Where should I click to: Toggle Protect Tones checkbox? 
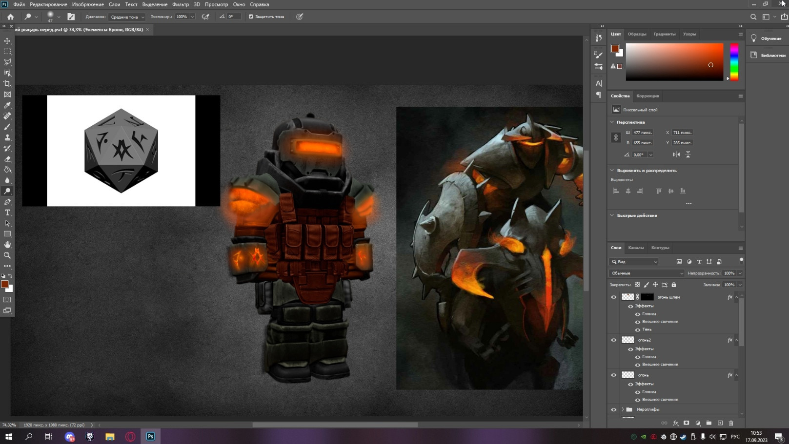pyautogui.click(x=251, y=17)
